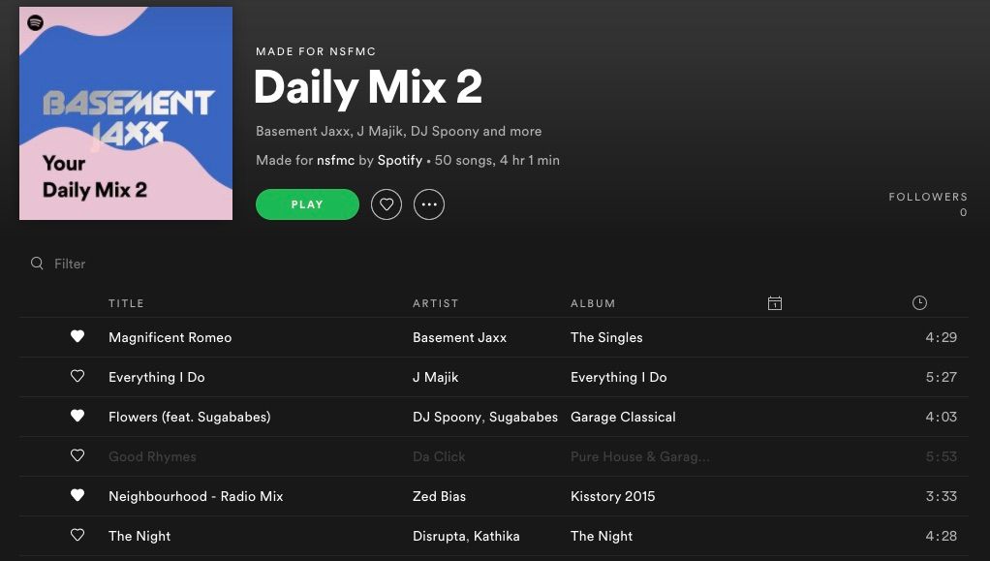The image size is (990, 561).
Task: Open Basement Jaxx artist link in row
Action: (459, 337)
